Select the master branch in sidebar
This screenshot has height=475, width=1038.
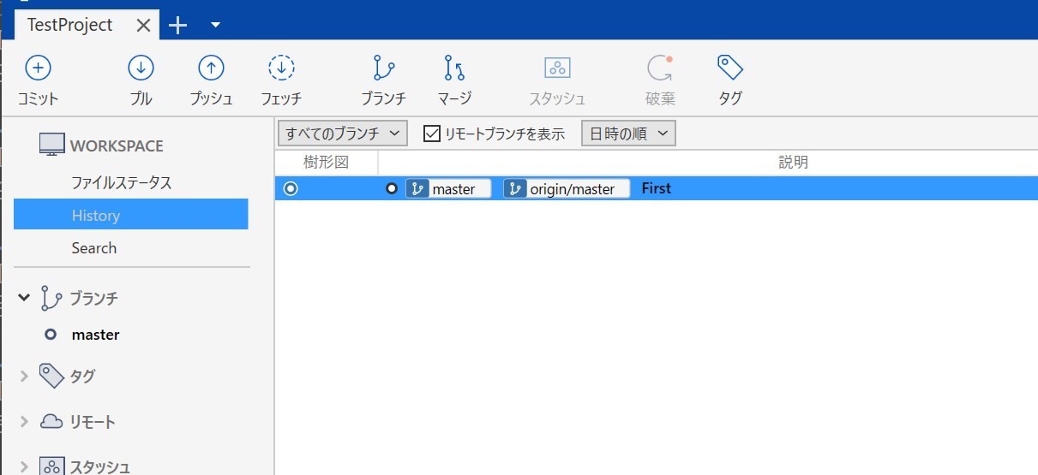pyautogui.click(x=95, y=335)
